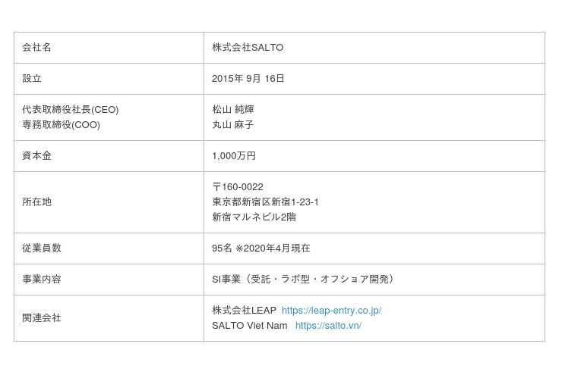Viewport: 562px width, 372px height.
Task: Click the 資本金 row label
Action: (x=36, y=156)
